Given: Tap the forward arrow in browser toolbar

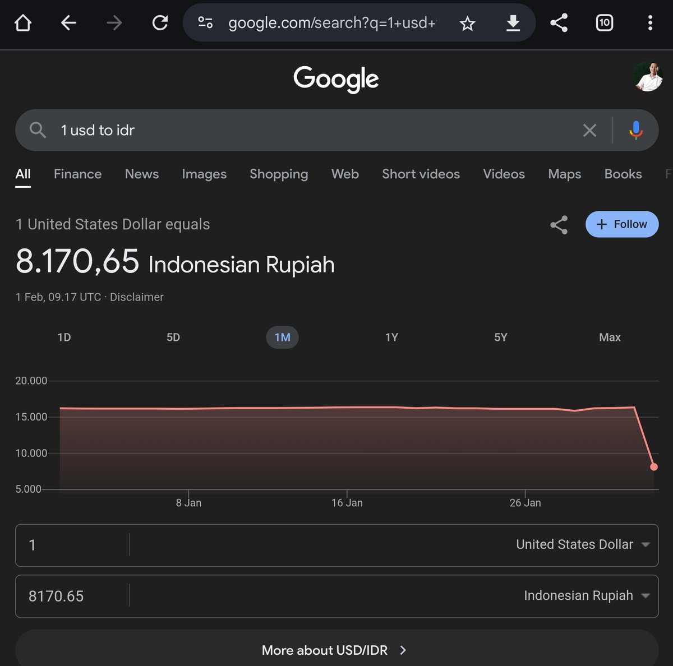Looking at the screenshot, I should pyautogui.click(x=114, y=23).
